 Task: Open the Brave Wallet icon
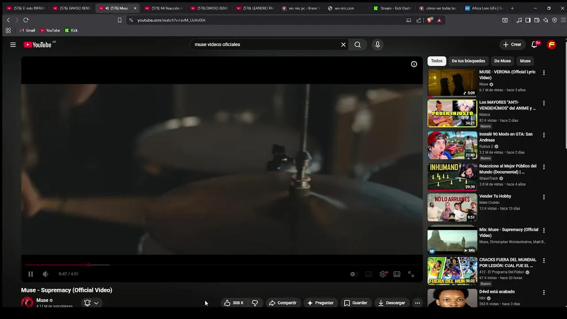click(537, 20)
